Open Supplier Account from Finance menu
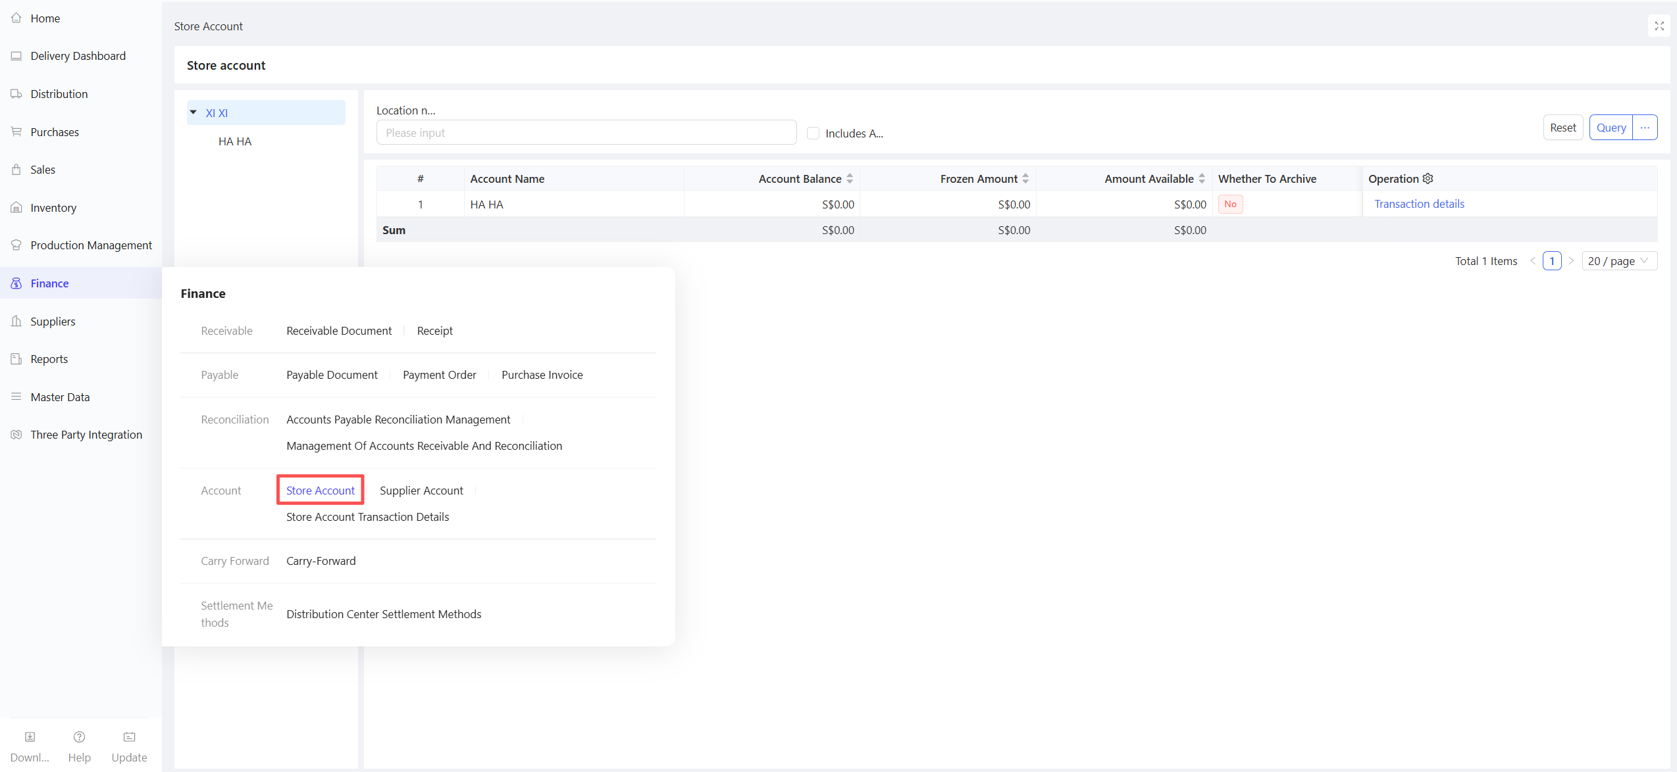Viewport: 1677px width, 772px height. [x=421, y=491]
